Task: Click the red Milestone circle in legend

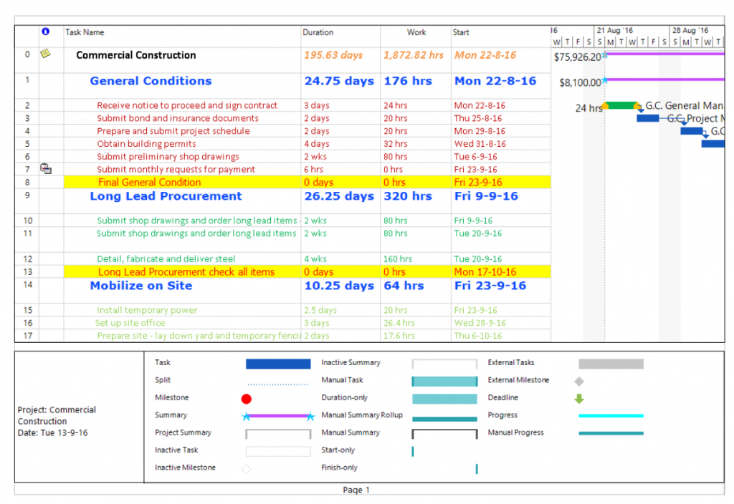Action: pyautogui.click(x=247, y=399)
